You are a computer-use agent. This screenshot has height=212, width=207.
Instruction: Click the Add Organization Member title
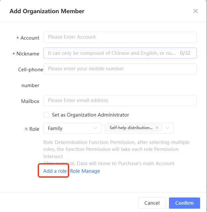click(47, 11)
